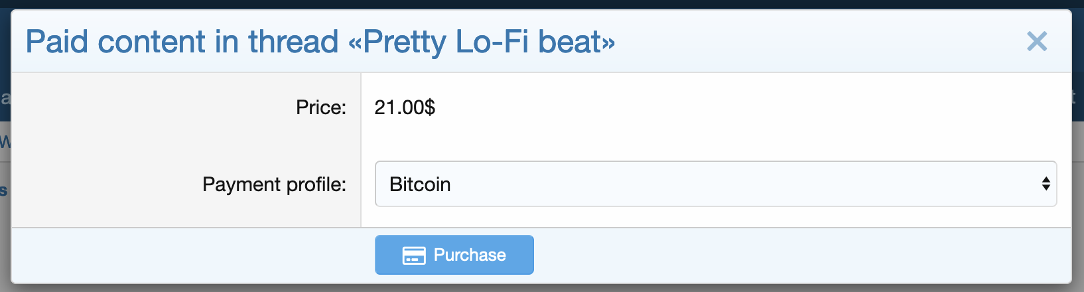Click the Price label

[321, 108]
